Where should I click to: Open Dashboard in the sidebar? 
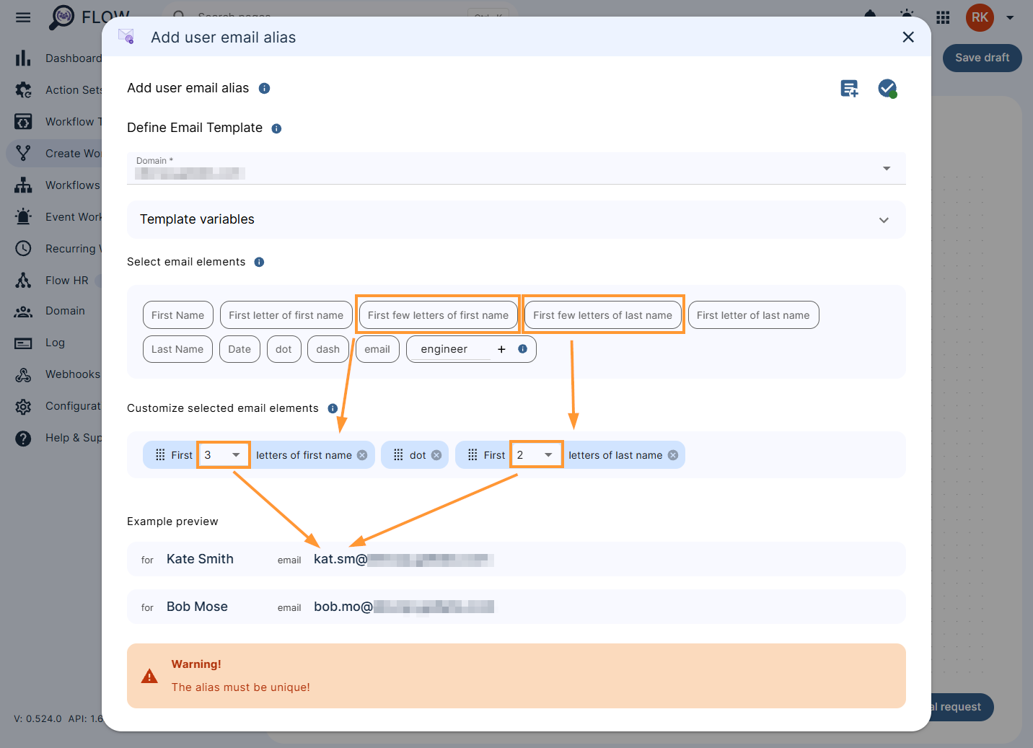tap(72, 58)
